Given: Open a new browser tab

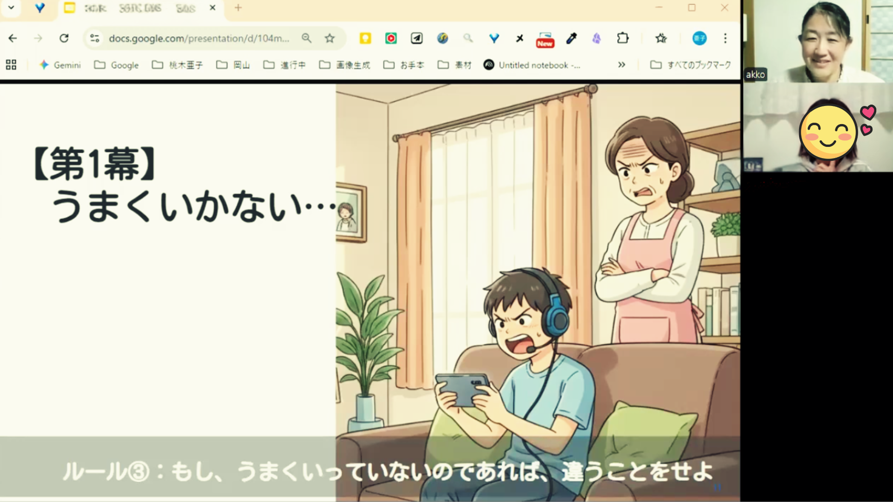Looking at the screenshot, I should [x=238, y=8].
